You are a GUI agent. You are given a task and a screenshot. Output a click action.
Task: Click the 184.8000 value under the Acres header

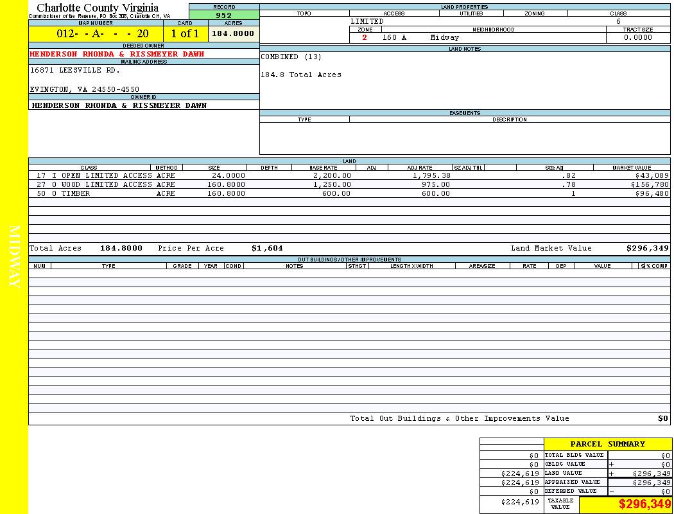233,33
